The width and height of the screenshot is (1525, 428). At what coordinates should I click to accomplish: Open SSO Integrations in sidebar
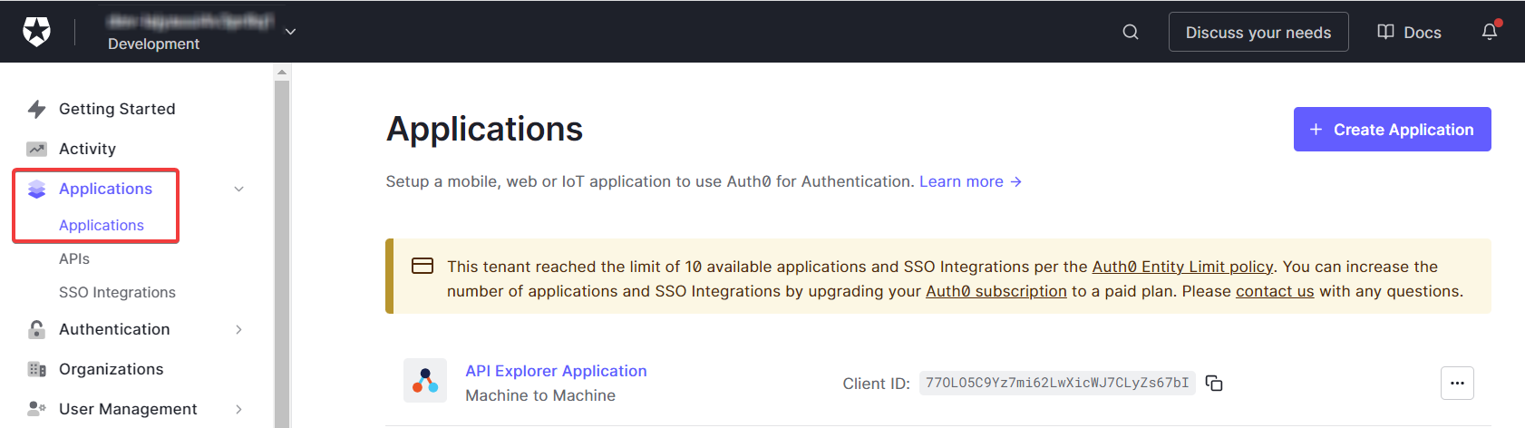pos(117,292)
